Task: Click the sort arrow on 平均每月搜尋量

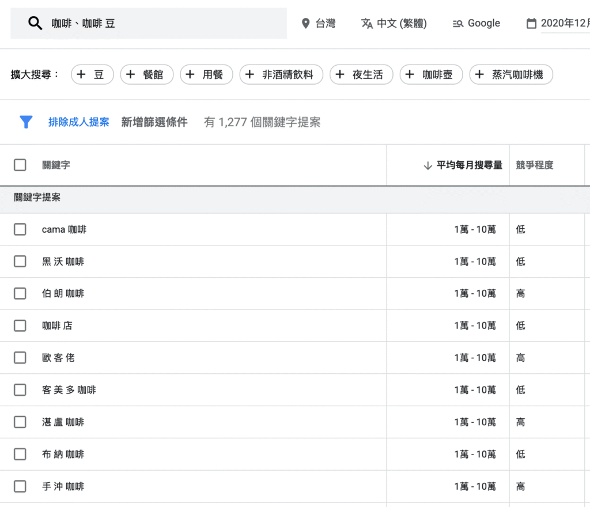Action: pyautogui.click(x=428, y=165)
